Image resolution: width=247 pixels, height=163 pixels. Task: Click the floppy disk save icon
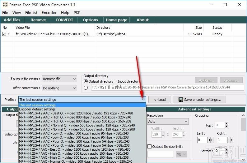[x=180, y=100]
